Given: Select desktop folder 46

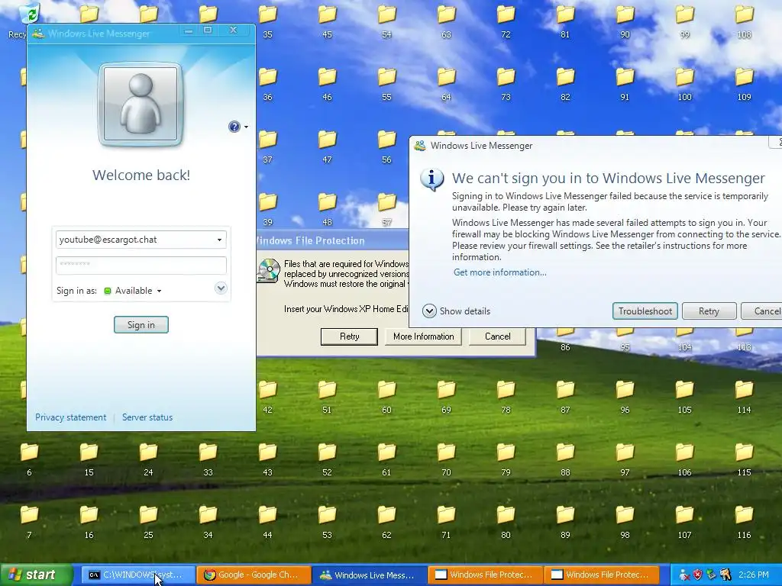Looking at the screenshot, I should tap(327, 84).
